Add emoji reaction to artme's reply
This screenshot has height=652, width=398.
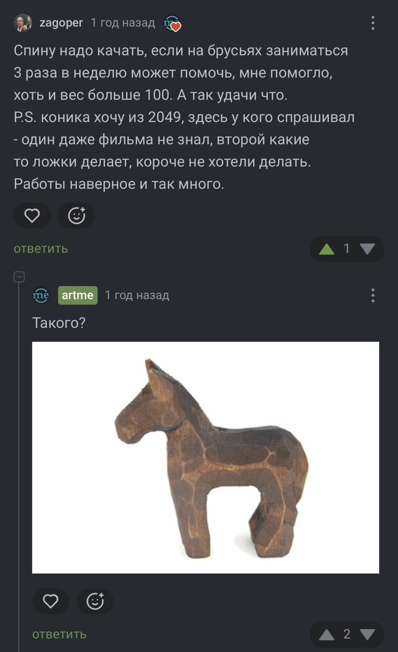95,601
